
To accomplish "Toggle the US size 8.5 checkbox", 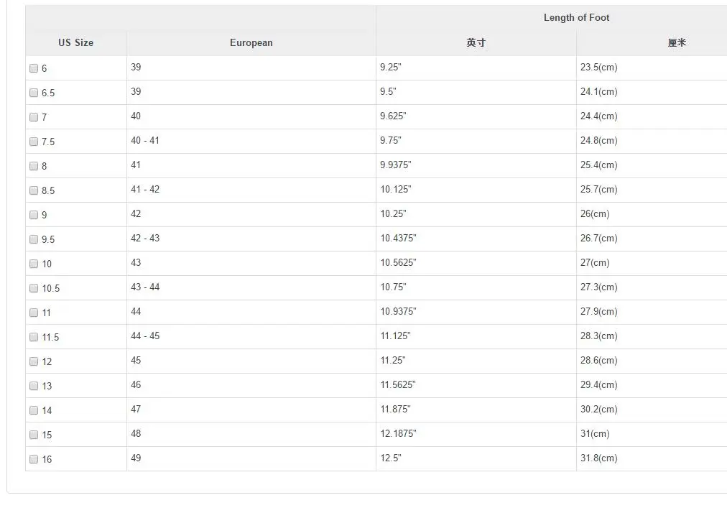I will pyautogui.click(x=34, y=190).
